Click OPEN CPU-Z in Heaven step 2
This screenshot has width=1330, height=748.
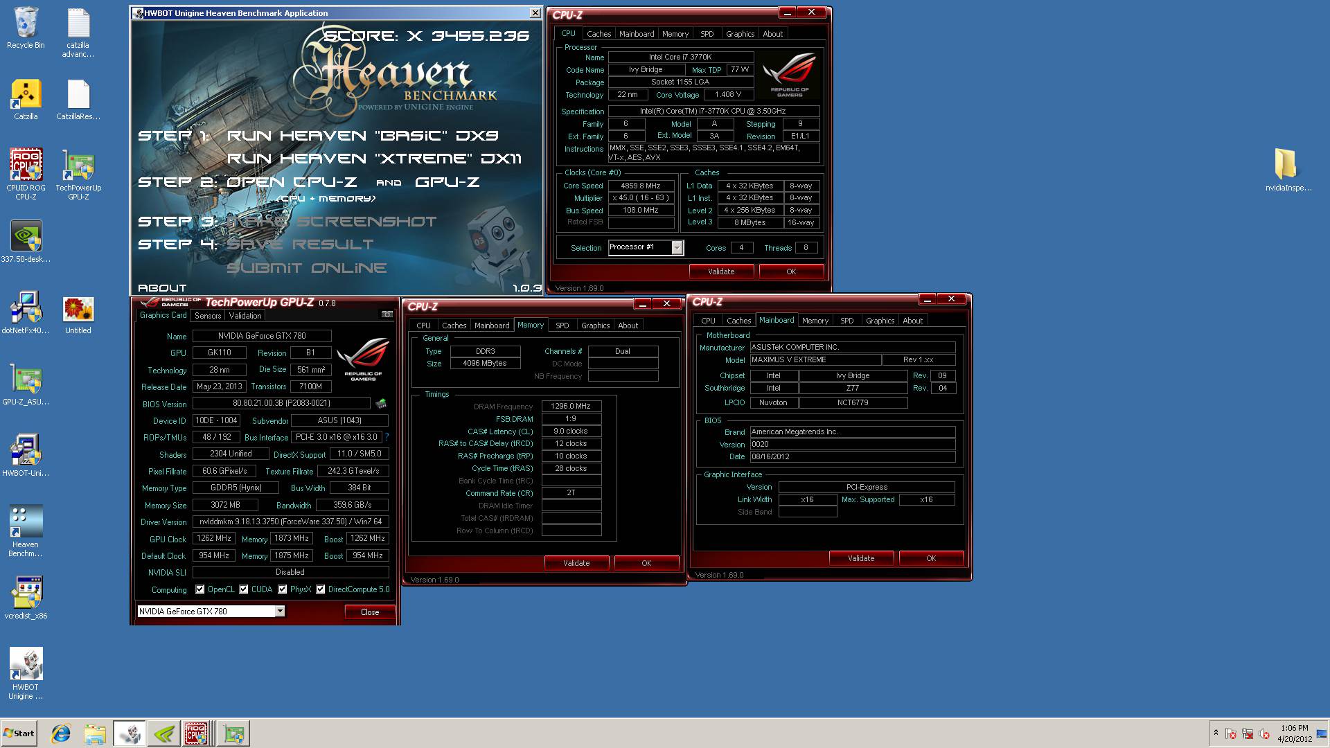pos(292,182)
